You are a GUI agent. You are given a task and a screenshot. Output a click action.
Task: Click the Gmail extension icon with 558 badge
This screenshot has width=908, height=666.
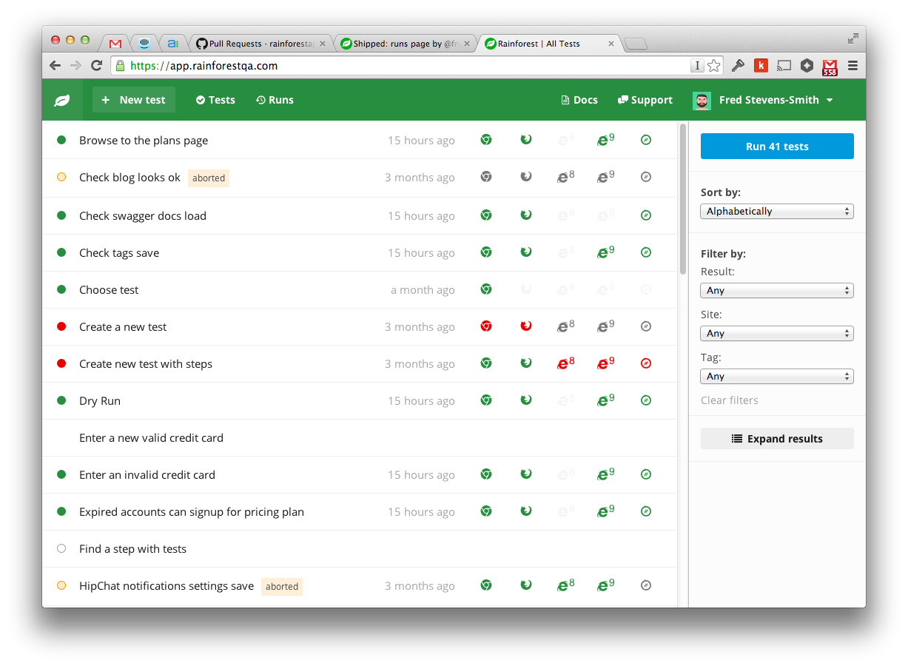coord(830,67)
